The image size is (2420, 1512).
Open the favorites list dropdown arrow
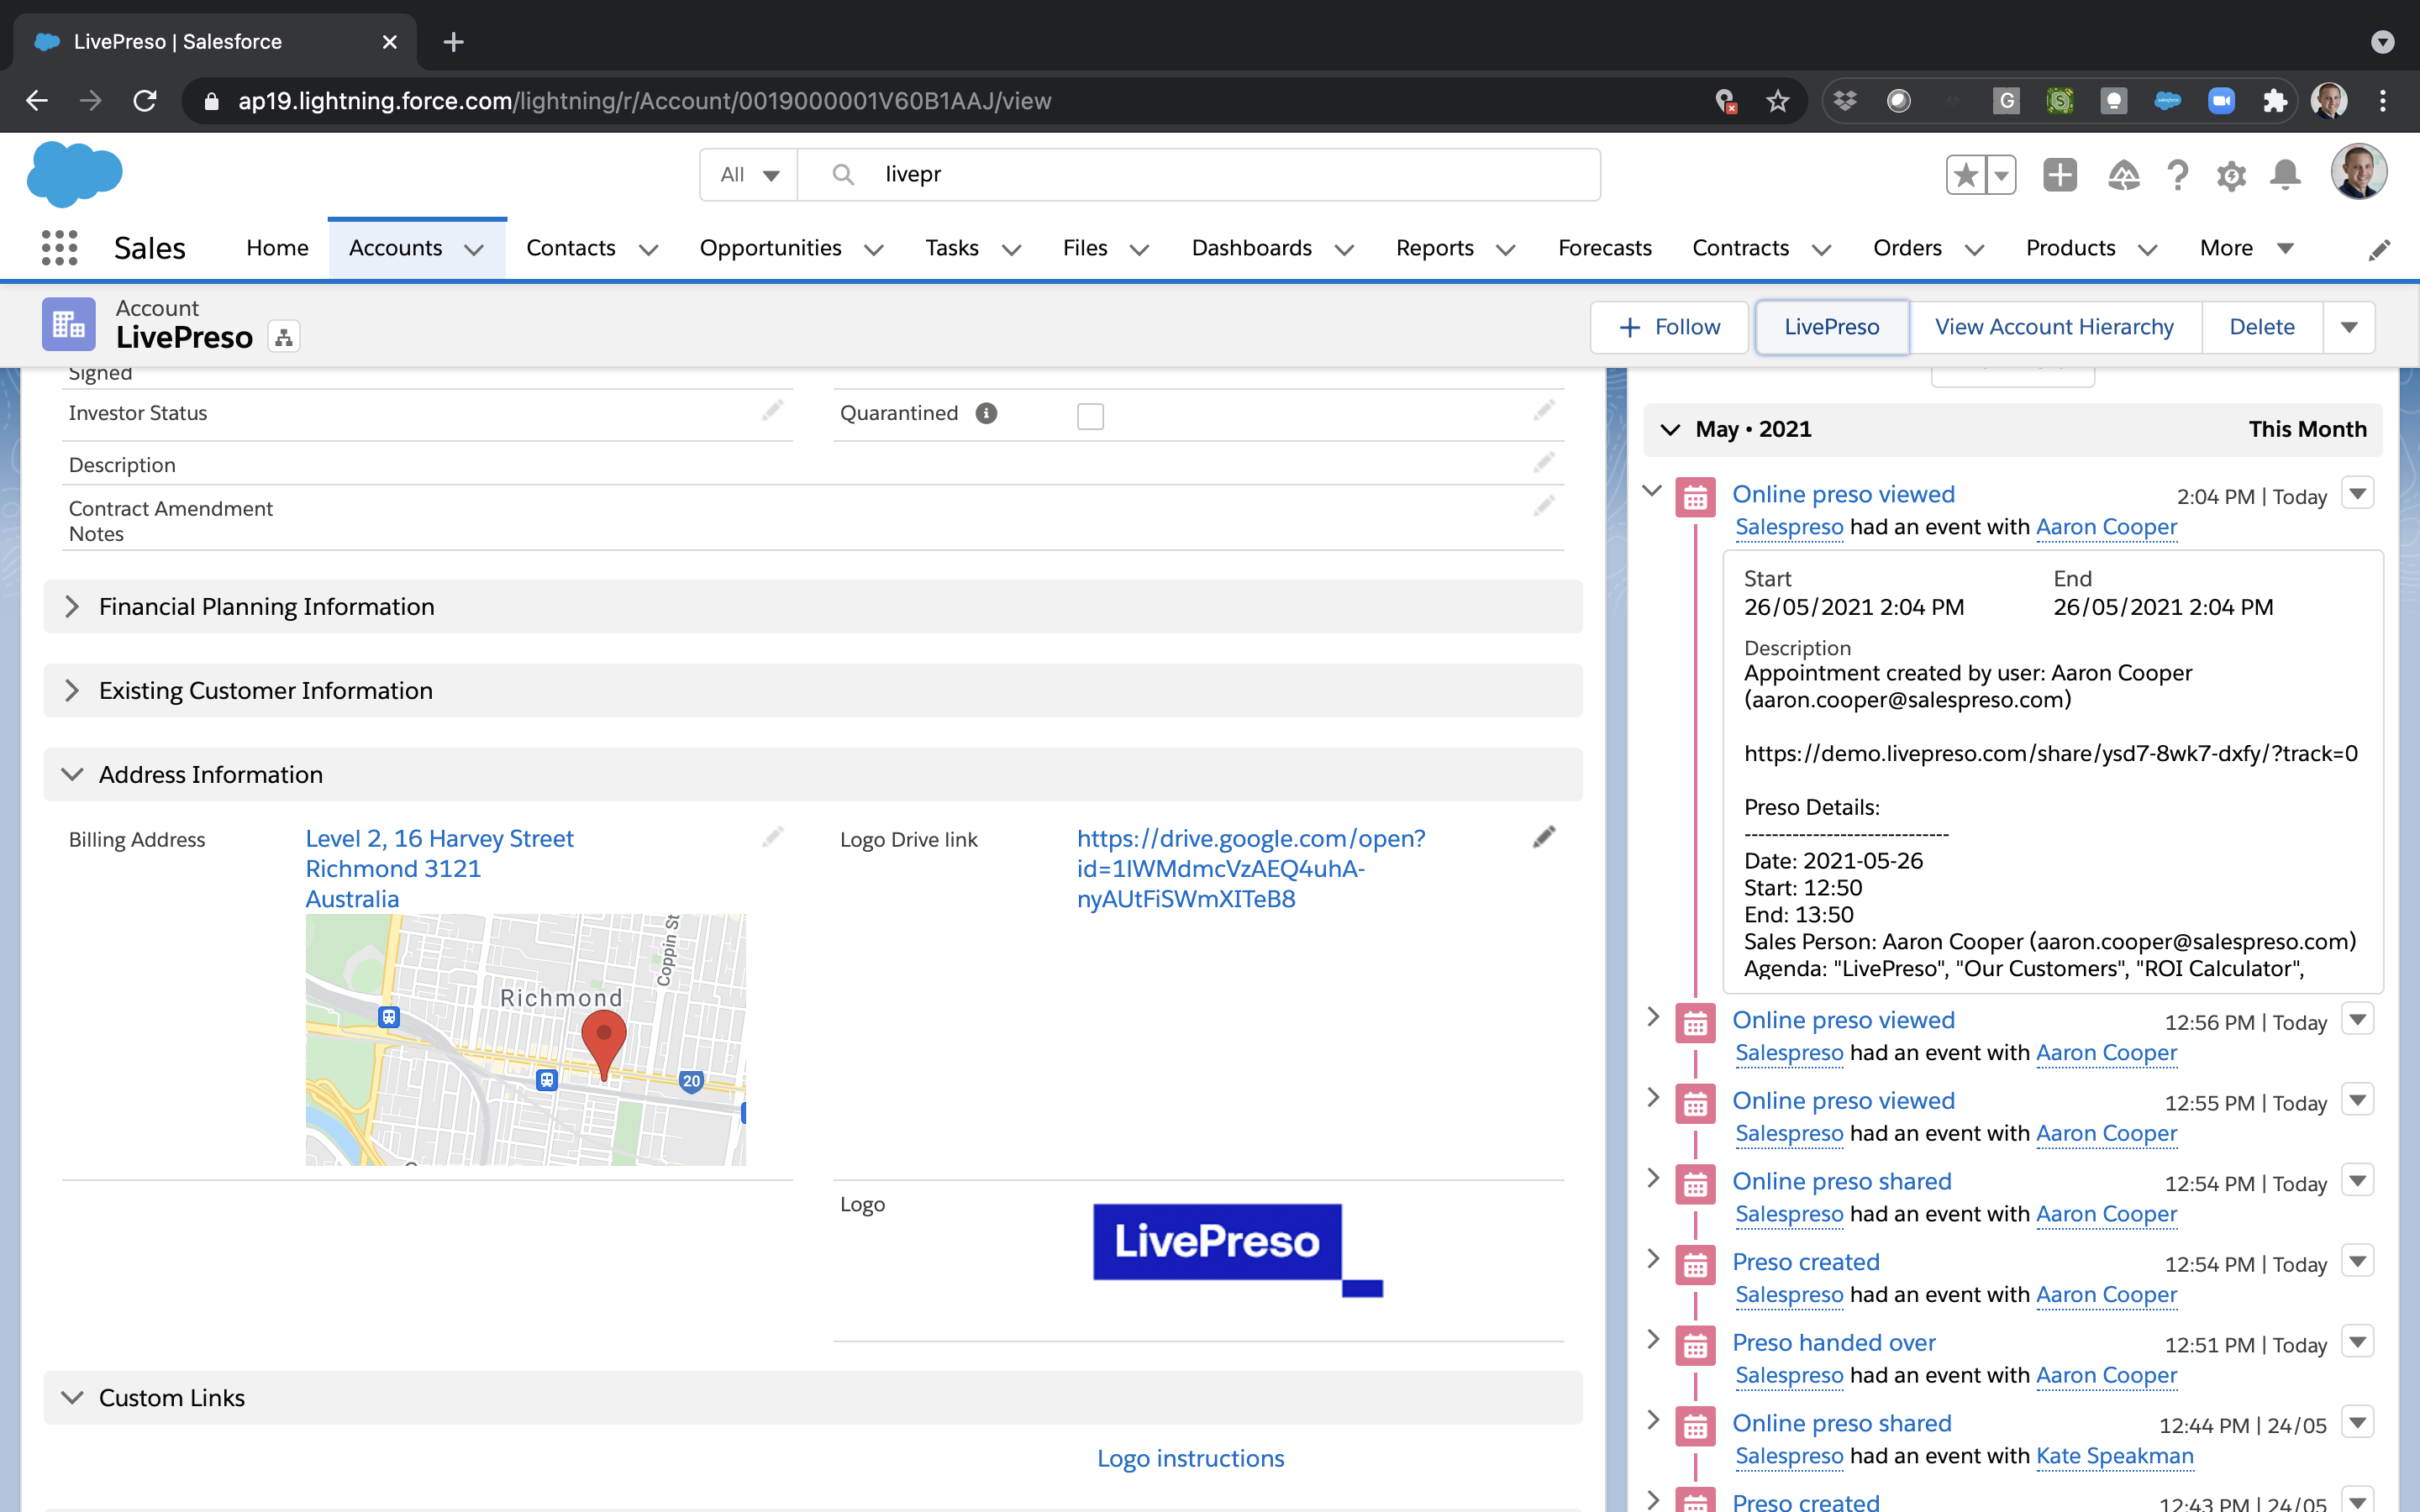[2000, 175]
